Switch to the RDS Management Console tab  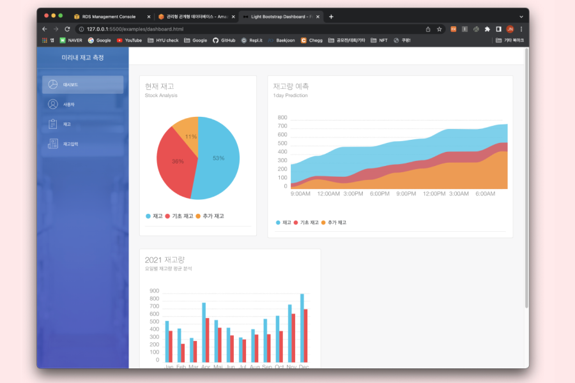point(109,17)
